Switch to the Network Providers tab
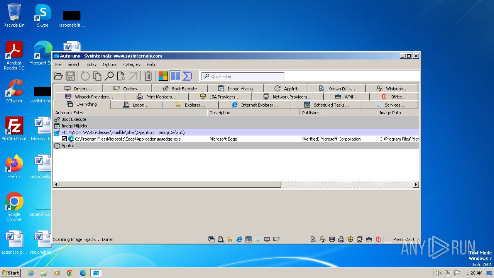This screenshot has height=278, width=494. click(x=288, y=97)
